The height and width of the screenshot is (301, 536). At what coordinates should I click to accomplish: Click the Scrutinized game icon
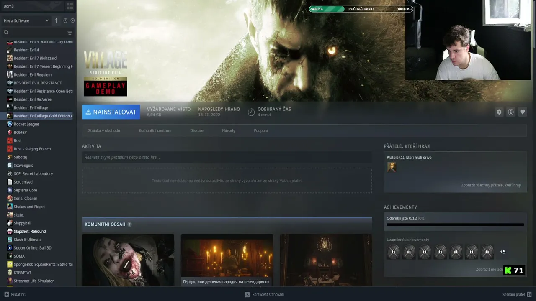click(10, 182)
